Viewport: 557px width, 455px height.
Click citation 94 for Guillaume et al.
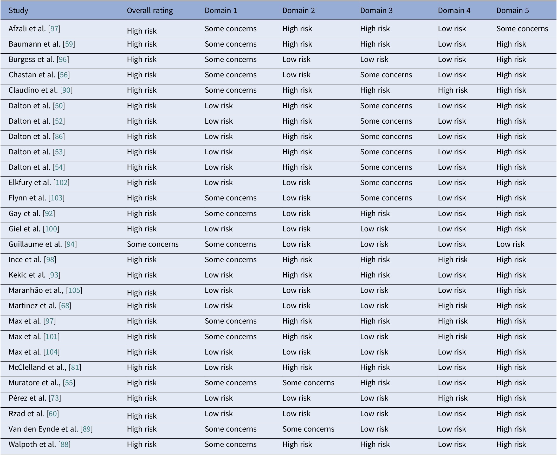[71, 244]
